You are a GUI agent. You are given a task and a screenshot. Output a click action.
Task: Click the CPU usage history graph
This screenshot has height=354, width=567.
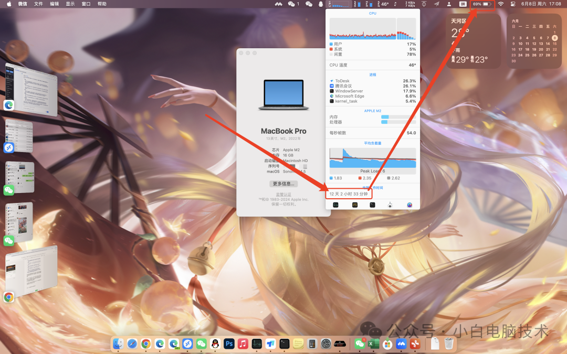(x=362, y=28)
